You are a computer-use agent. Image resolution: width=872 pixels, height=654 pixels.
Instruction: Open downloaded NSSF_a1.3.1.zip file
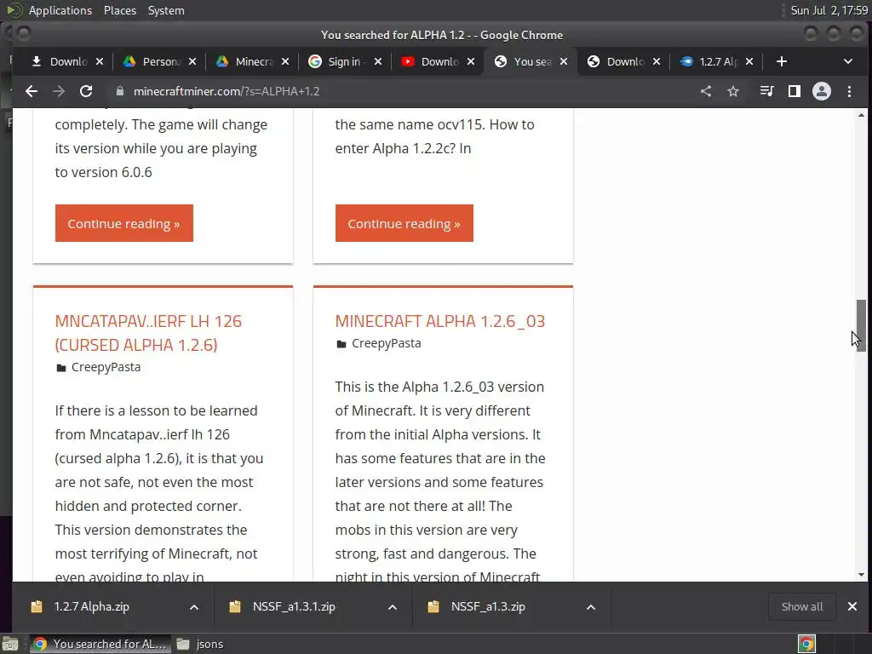click(x=294, y=606)
